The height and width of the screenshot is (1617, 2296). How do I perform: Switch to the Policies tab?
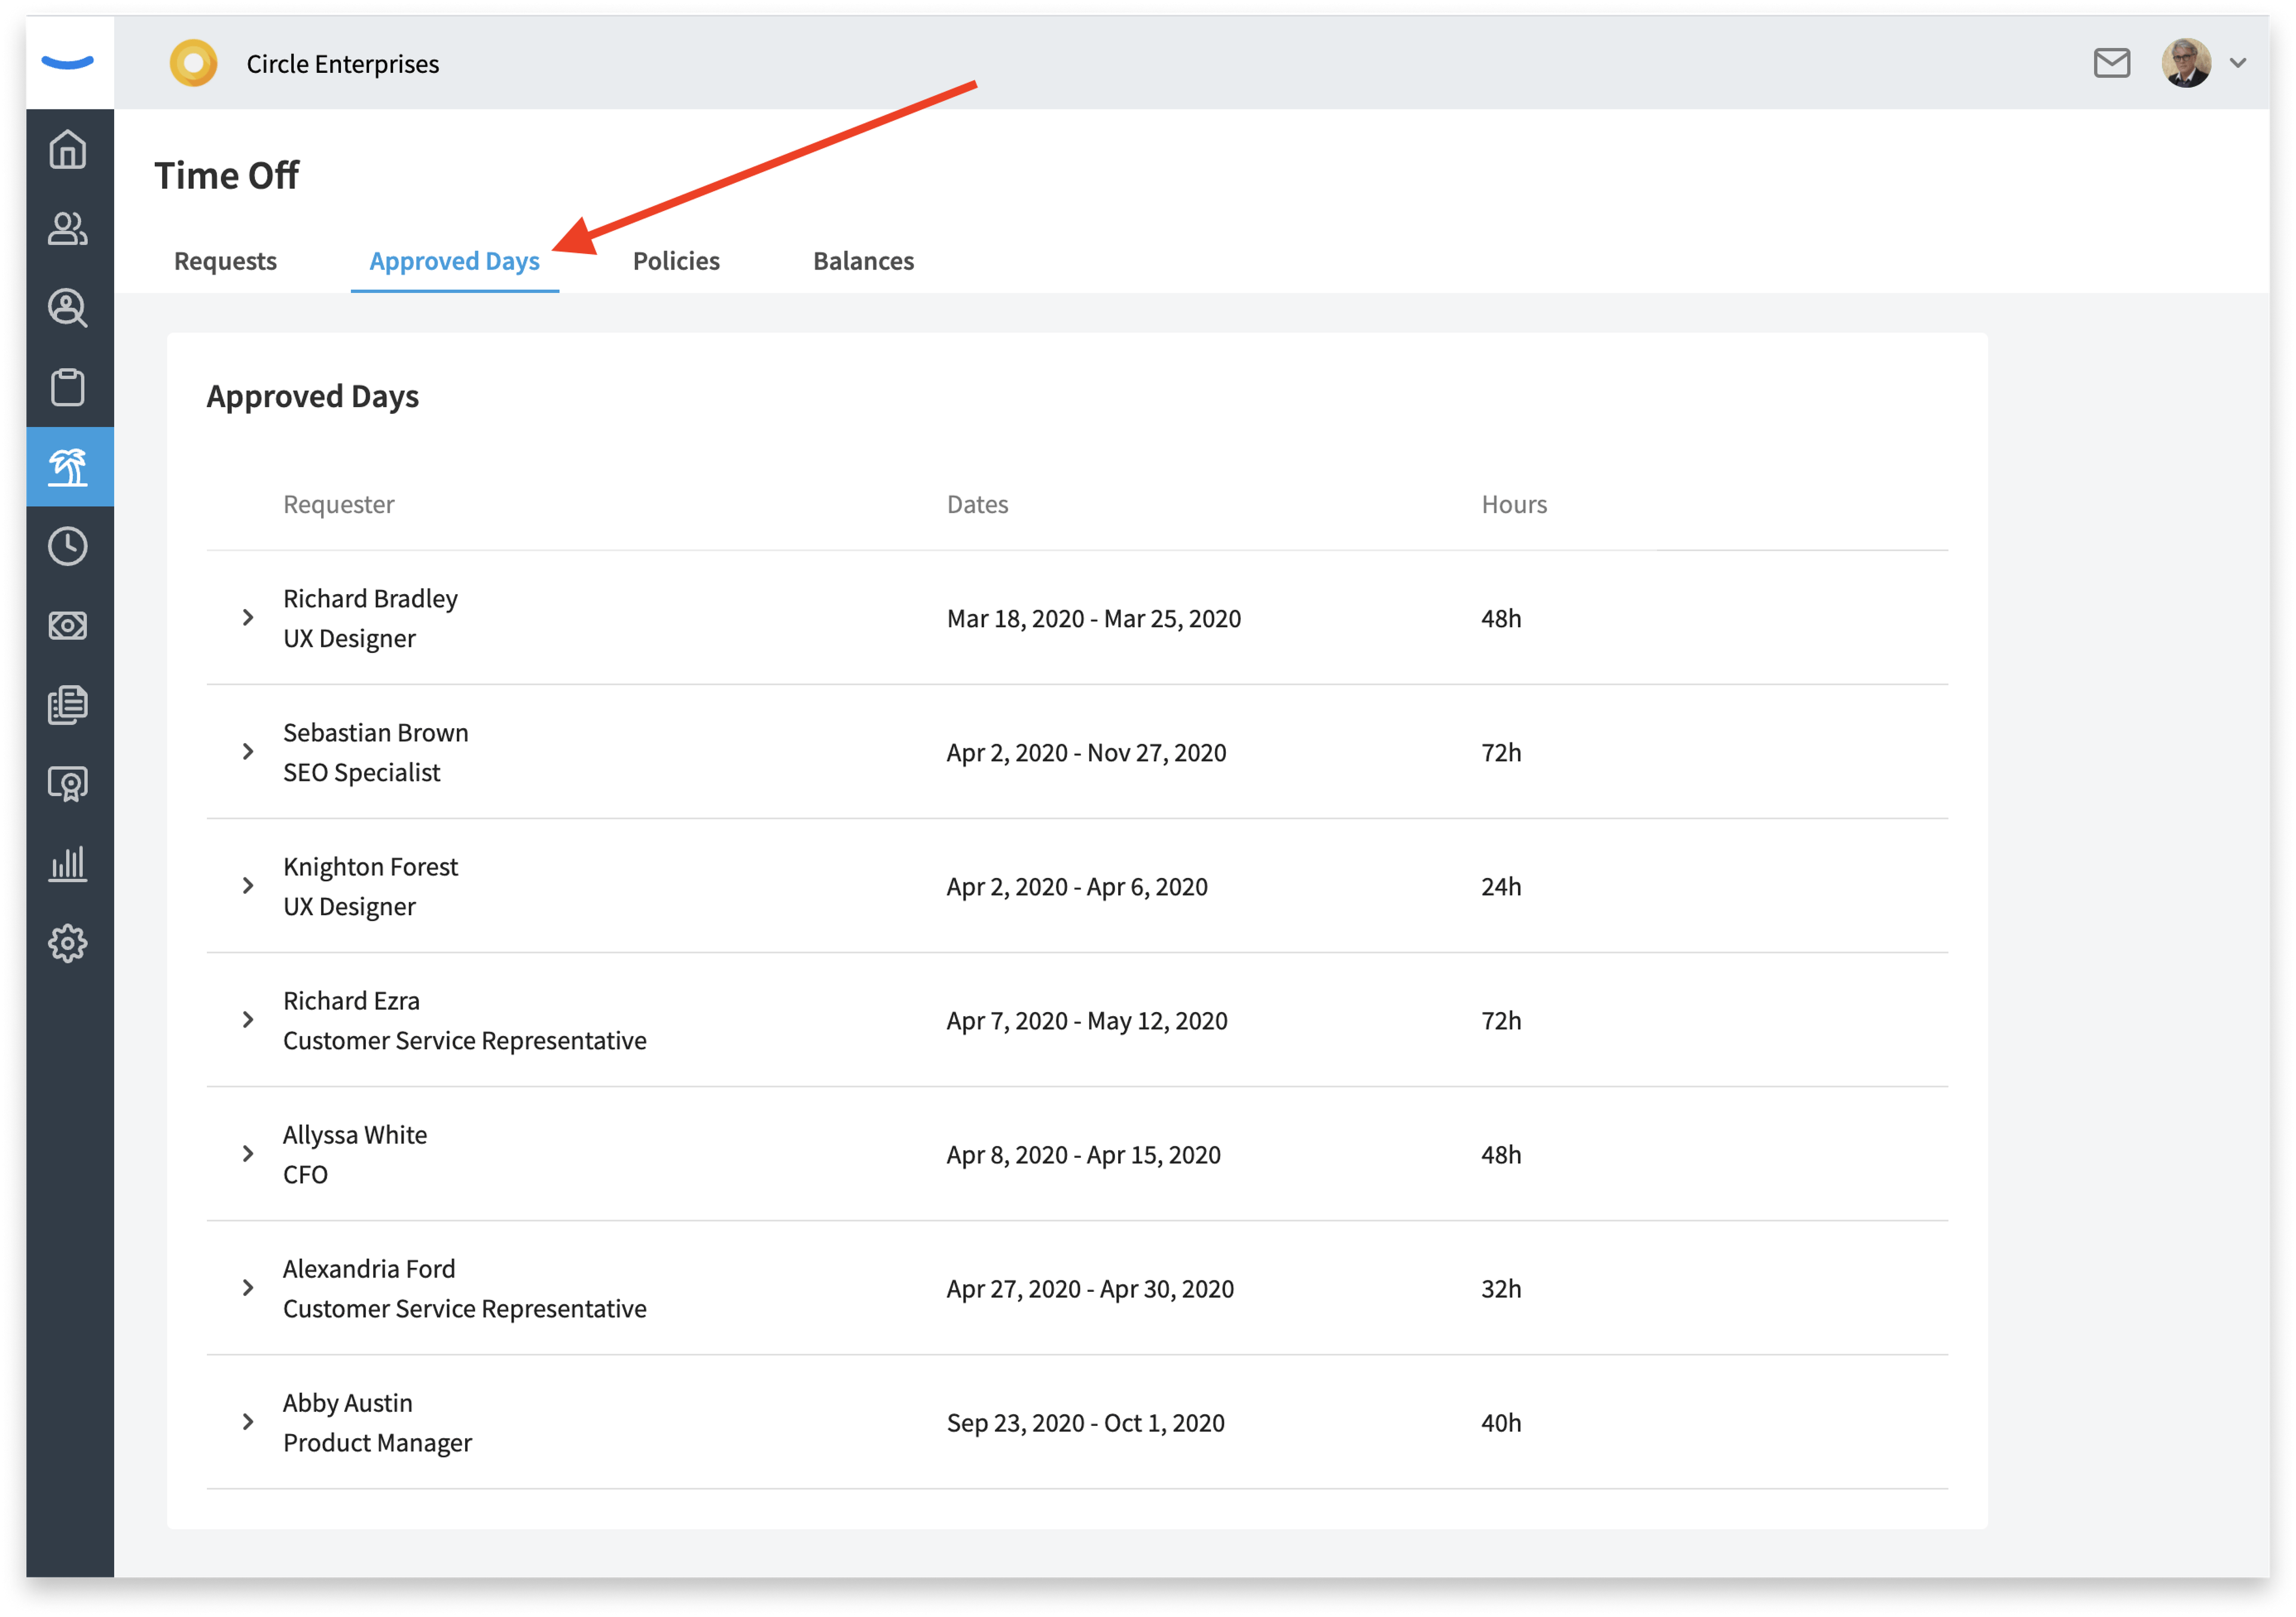coord(676,261)
